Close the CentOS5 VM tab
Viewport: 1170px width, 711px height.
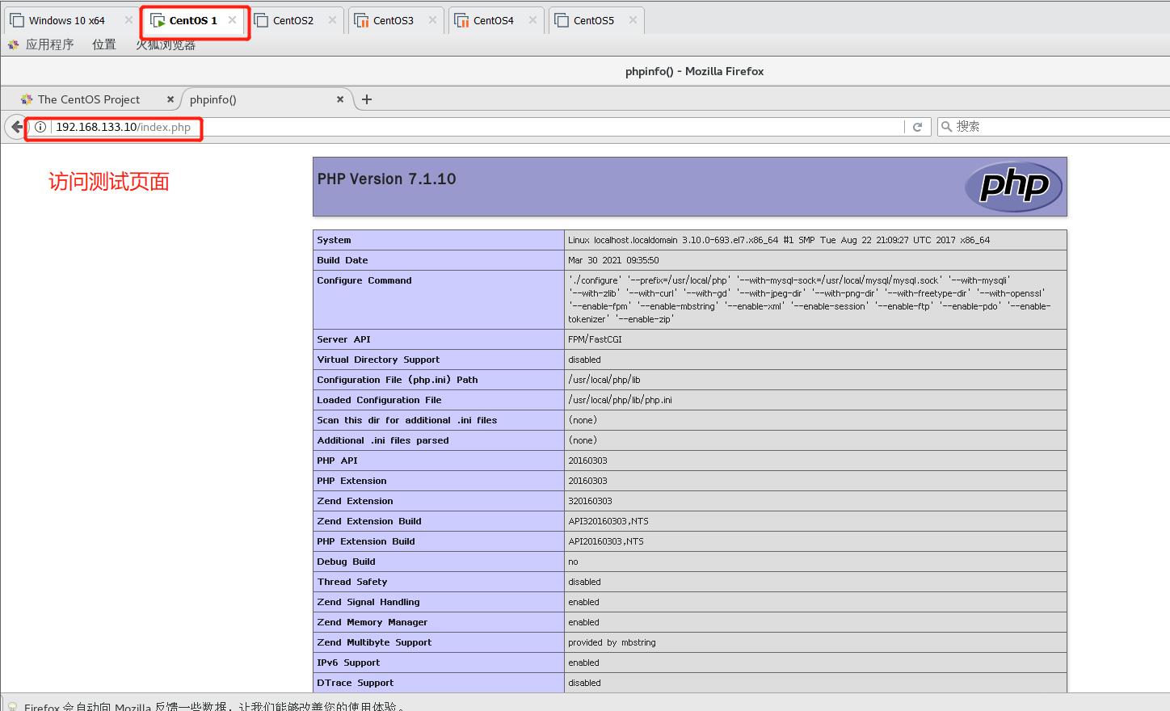tap(633, 20)
